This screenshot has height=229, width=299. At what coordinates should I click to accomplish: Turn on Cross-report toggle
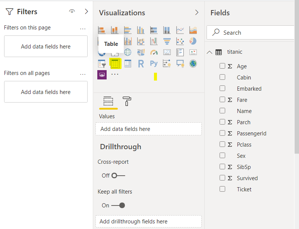point(118,175)
